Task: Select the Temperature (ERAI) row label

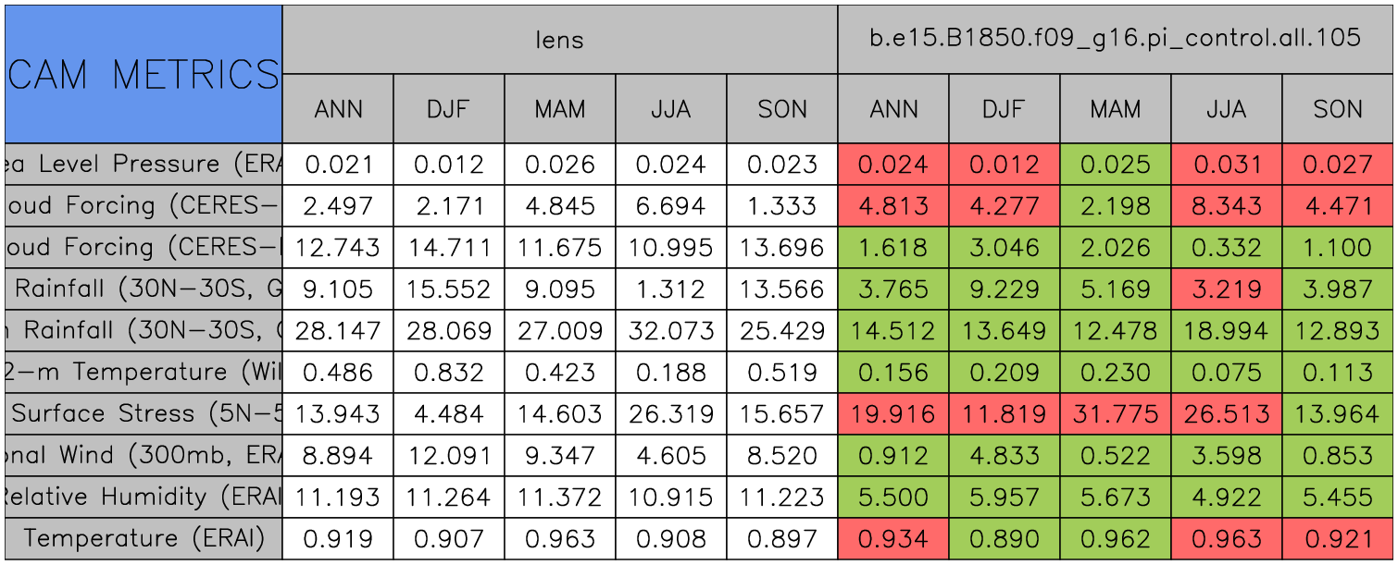Action: [x=143, y=538]
